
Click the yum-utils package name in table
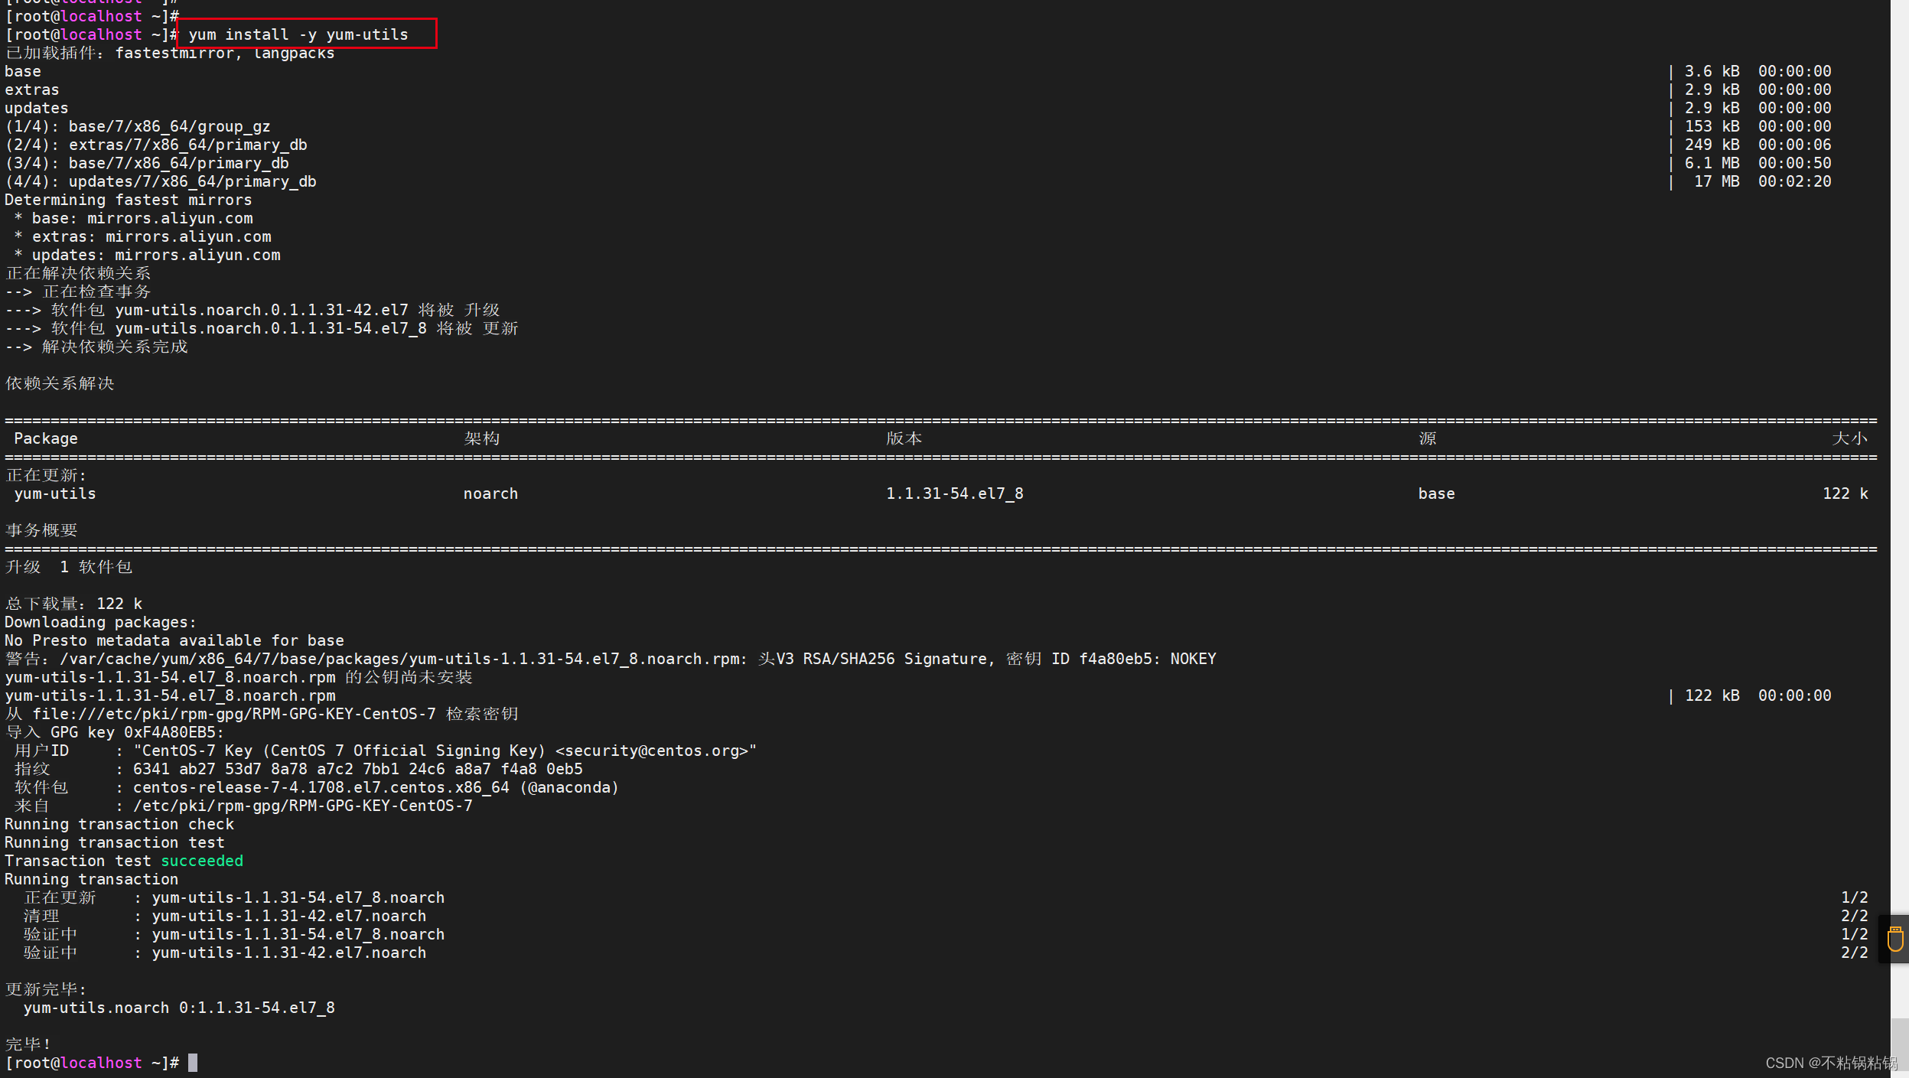coord(55,493)
